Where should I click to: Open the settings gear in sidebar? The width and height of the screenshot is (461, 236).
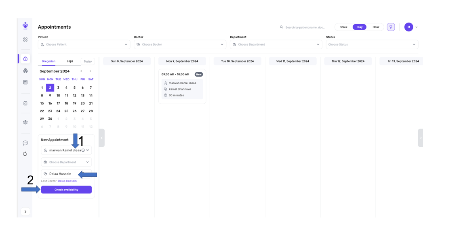point(25,122)
